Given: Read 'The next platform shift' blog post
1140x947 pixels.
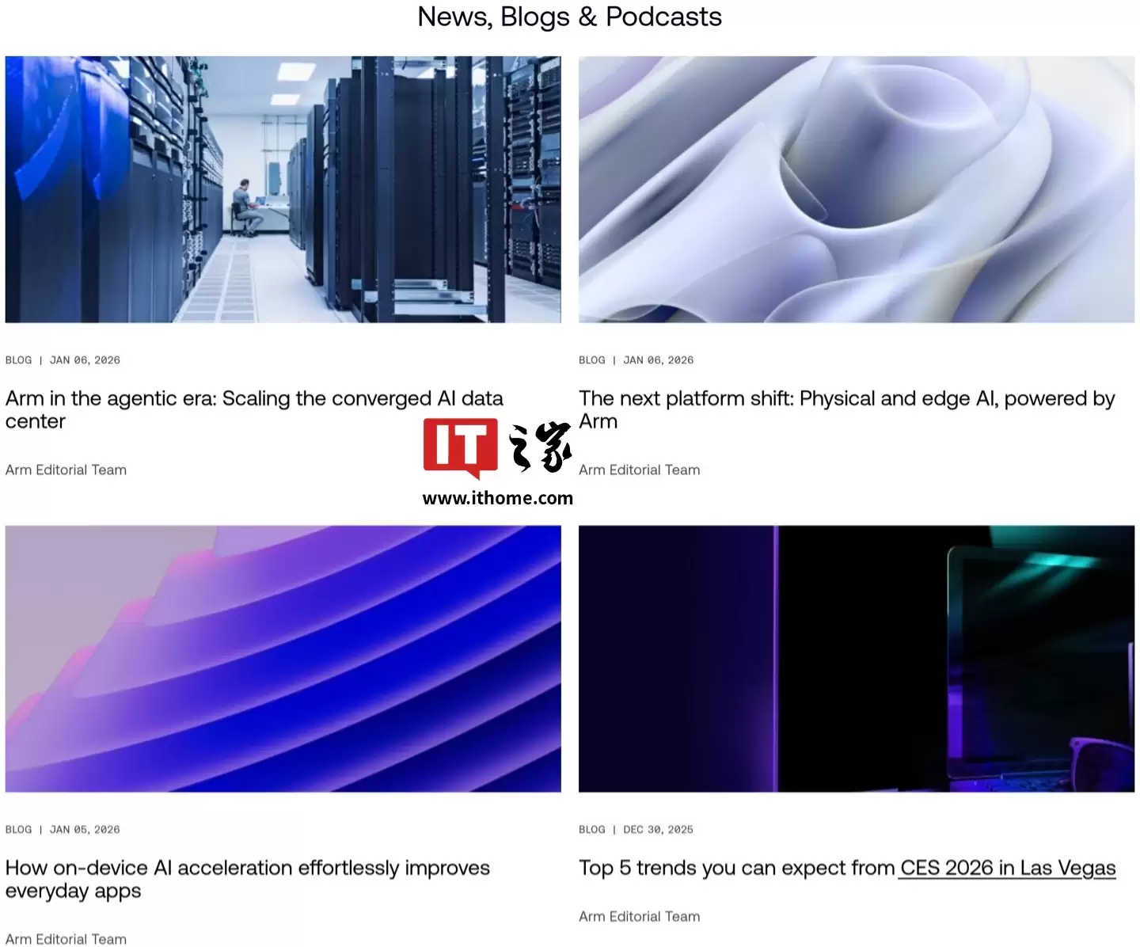Looking at the screenshot, I should coord(845,399).
